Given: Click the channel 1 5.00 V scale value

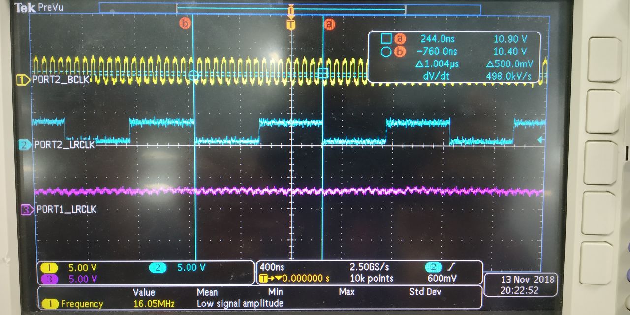Looking at the screenshot, I should point(83,268).
